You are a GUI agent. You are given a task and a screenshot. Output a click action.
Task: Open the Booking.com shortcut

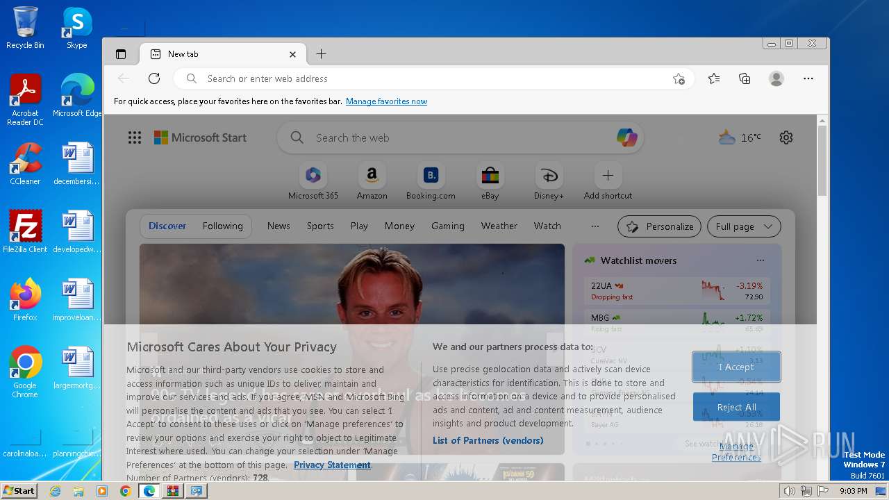tap(431, 182)
